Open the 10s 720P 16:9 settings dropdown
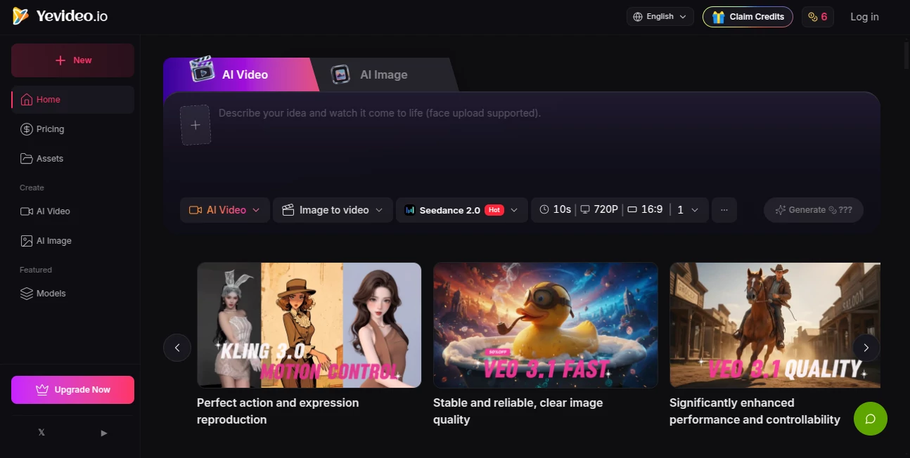 [x=620, y=210]
